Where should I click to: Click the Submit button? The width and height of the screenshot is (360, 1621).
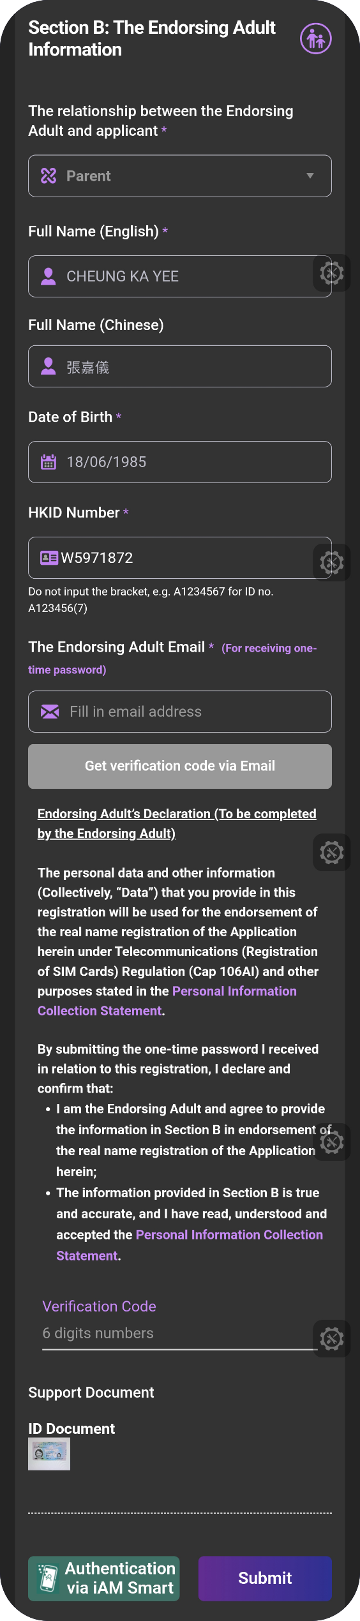coord(265,1579)
